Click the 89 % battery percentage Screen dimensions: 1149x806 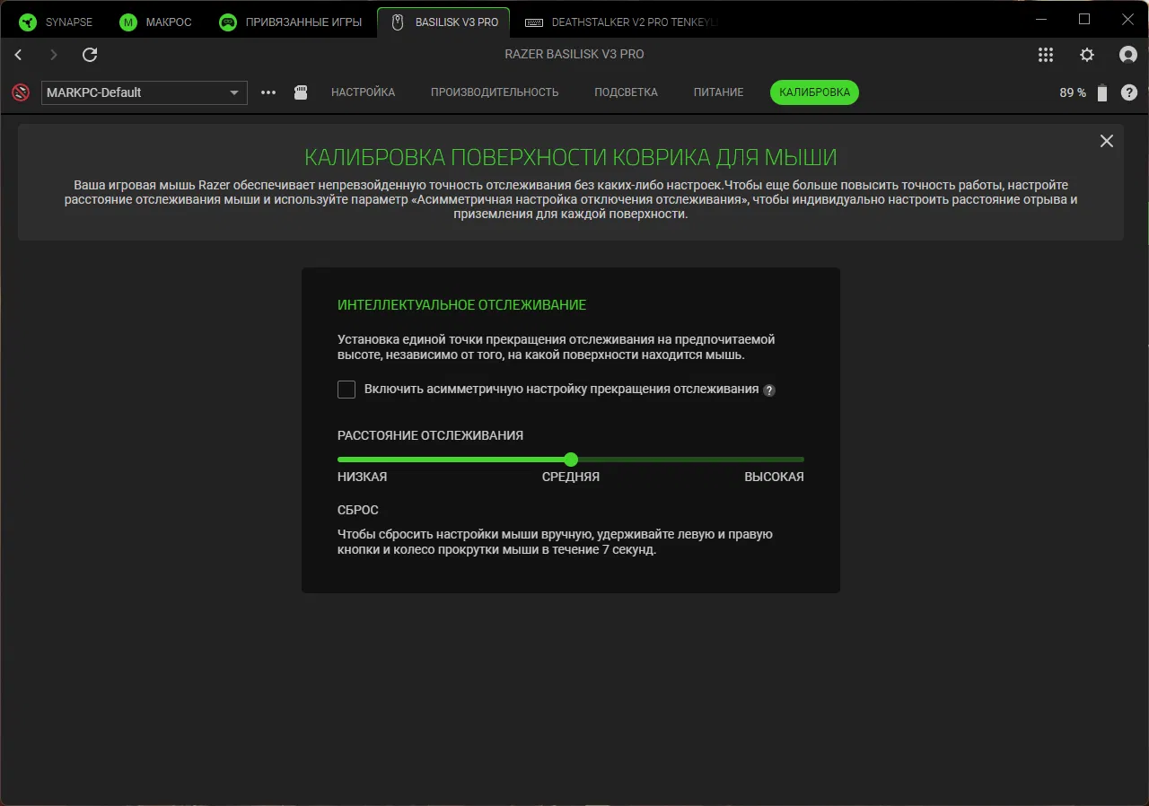(x=1073, y=92)
